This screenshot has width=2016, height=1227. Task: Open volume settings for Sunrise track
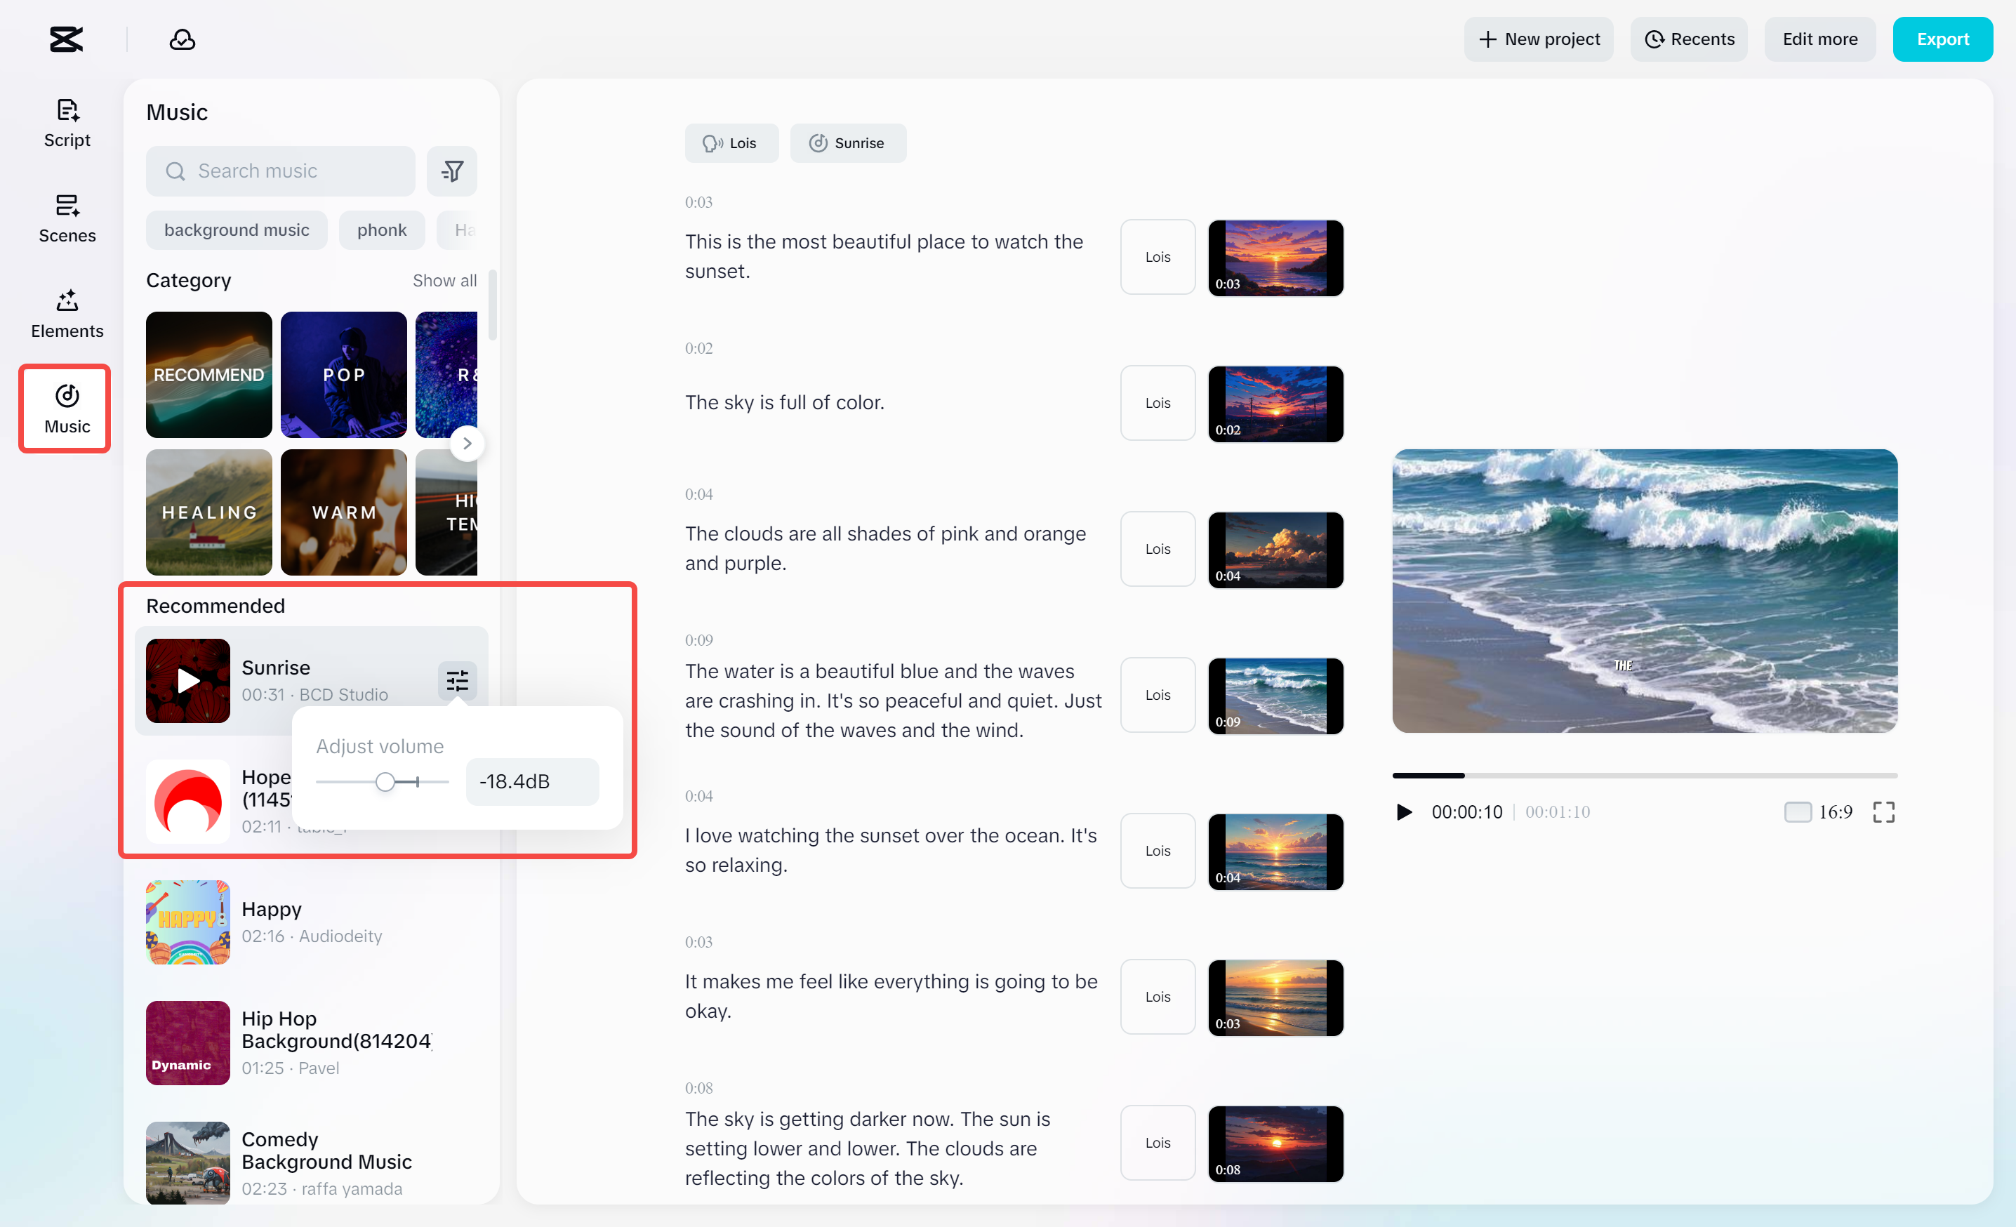[458, 681]
